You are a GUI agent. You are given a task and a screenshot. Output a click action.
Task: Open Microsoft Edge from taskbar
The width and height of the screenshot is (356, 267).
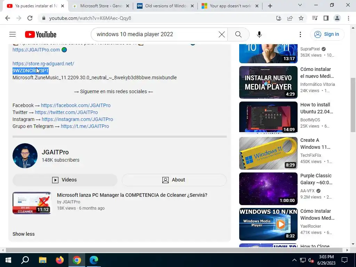(x=94, y=260)
